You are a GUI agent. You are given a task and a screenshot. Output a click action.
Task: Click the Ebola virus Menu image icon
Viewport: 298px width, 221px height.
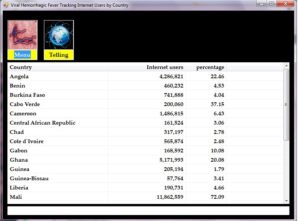(x=22, y=35)
